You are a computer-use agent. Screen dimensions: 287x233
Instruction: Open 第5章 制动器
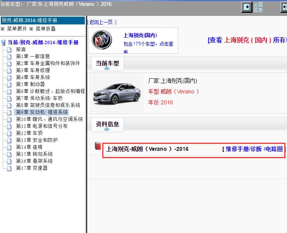coord(30,84)
